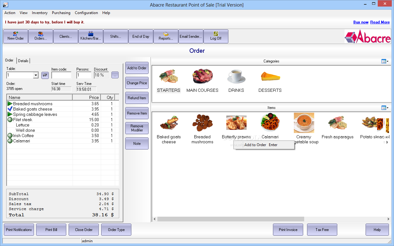Click the Remove Modifier button

(x=137, y=128)
